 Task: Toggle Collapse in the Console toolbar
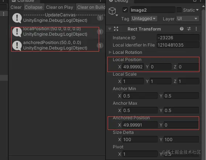click(33, 7)
